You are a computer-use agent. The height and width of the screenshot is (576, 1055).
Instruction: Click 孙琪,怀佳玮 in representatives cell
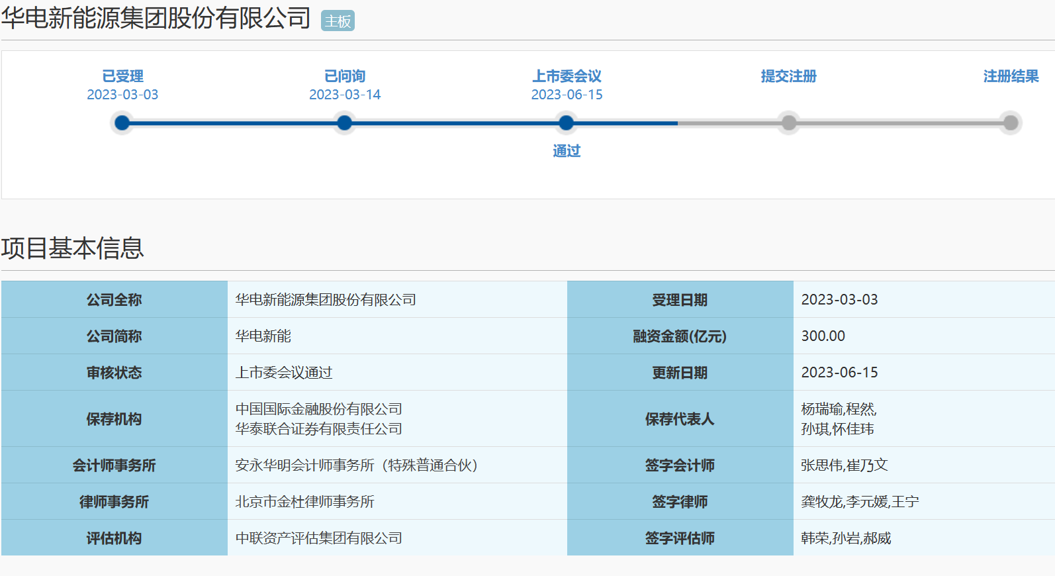[x=837, y=429]
